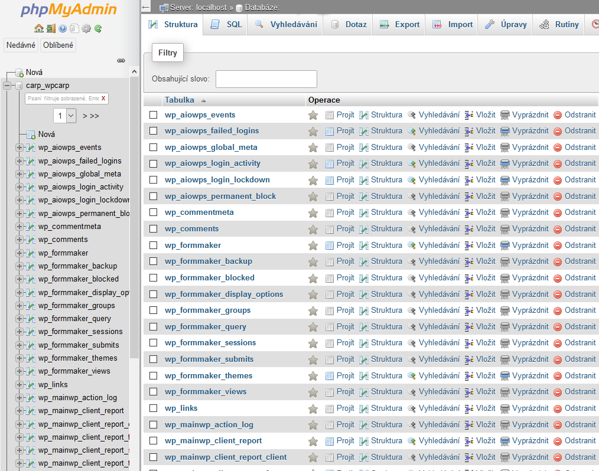
Task: Check the wp_links row checkbox
Action: (x=153, y=408)
